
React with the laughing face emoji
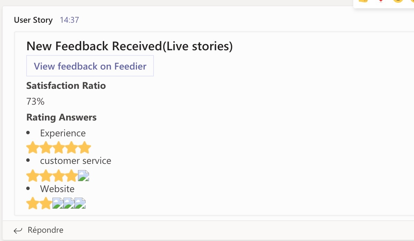[398, 1]
